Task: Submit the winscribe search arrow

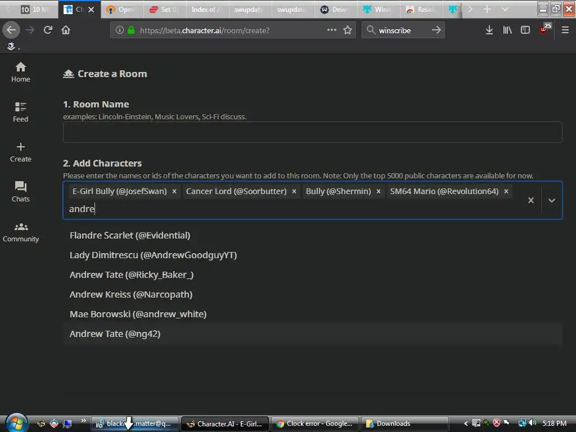Action: pos(436,30)
